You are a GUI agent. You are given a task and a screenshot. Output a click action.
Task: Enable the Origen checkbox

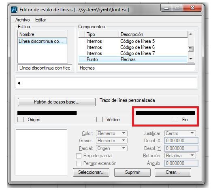pos(21,120)
